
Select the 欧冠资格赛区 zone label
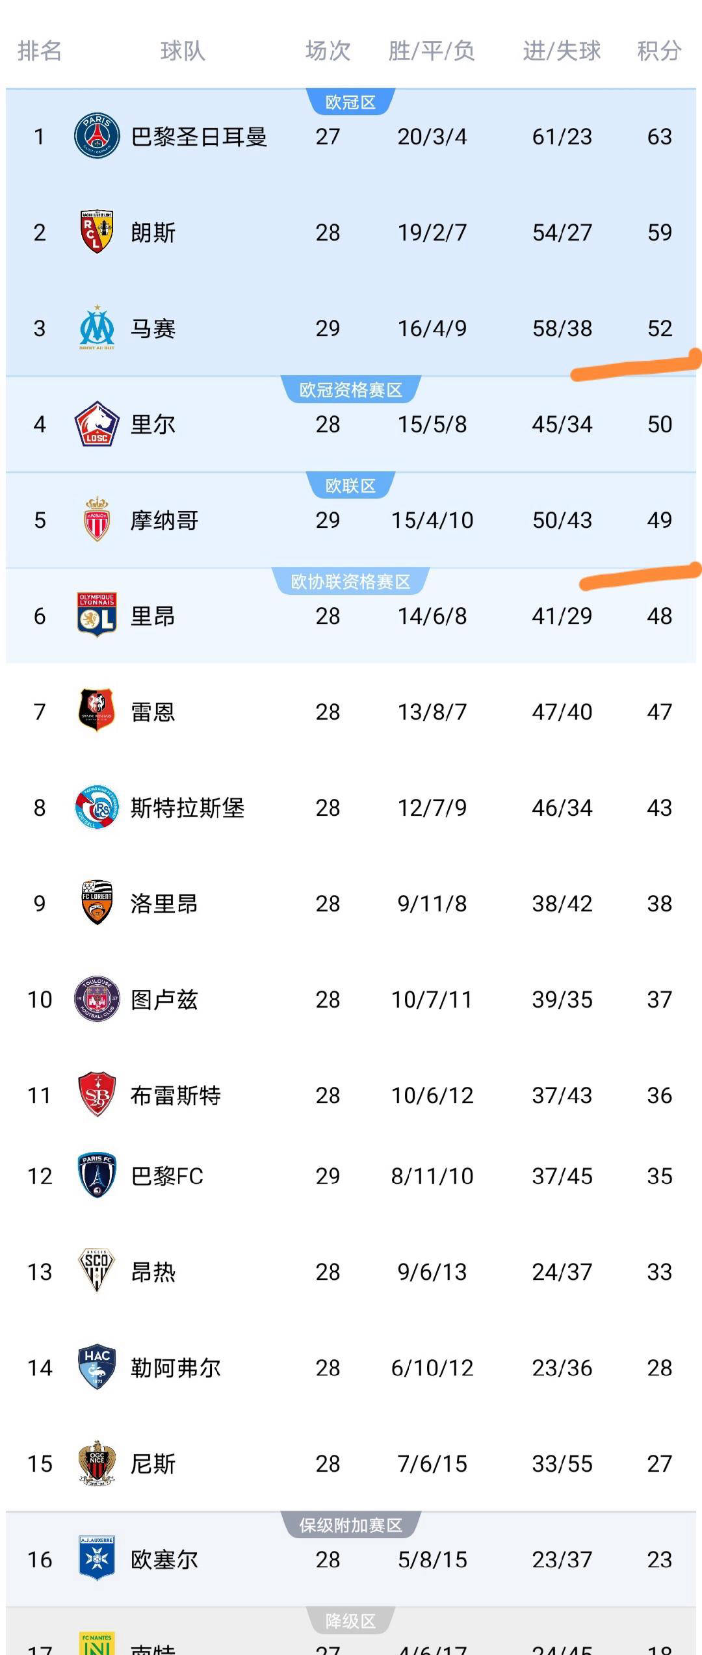coord(350,390)
